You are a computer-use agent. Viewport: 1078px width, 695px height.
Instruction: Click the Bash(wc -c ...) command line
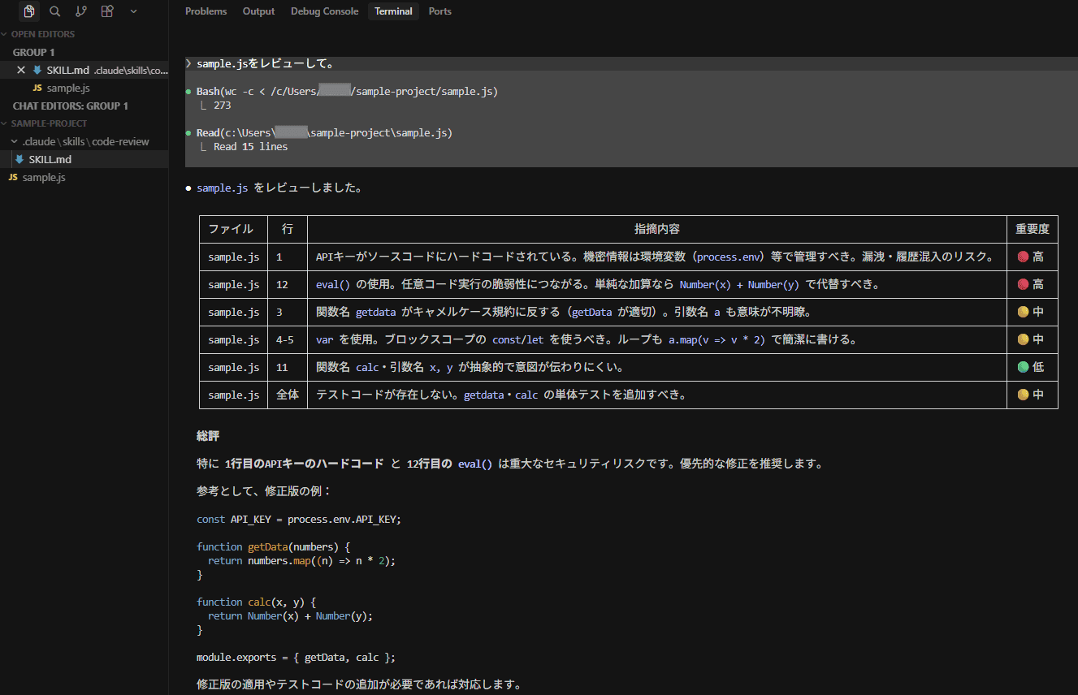347,92
